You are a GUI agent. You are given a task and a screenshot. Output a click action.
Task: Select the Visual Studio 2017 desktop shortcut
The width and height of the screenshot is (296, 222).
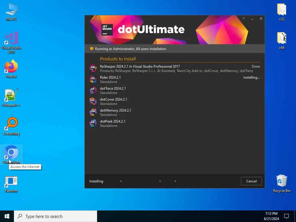(11, 42)
